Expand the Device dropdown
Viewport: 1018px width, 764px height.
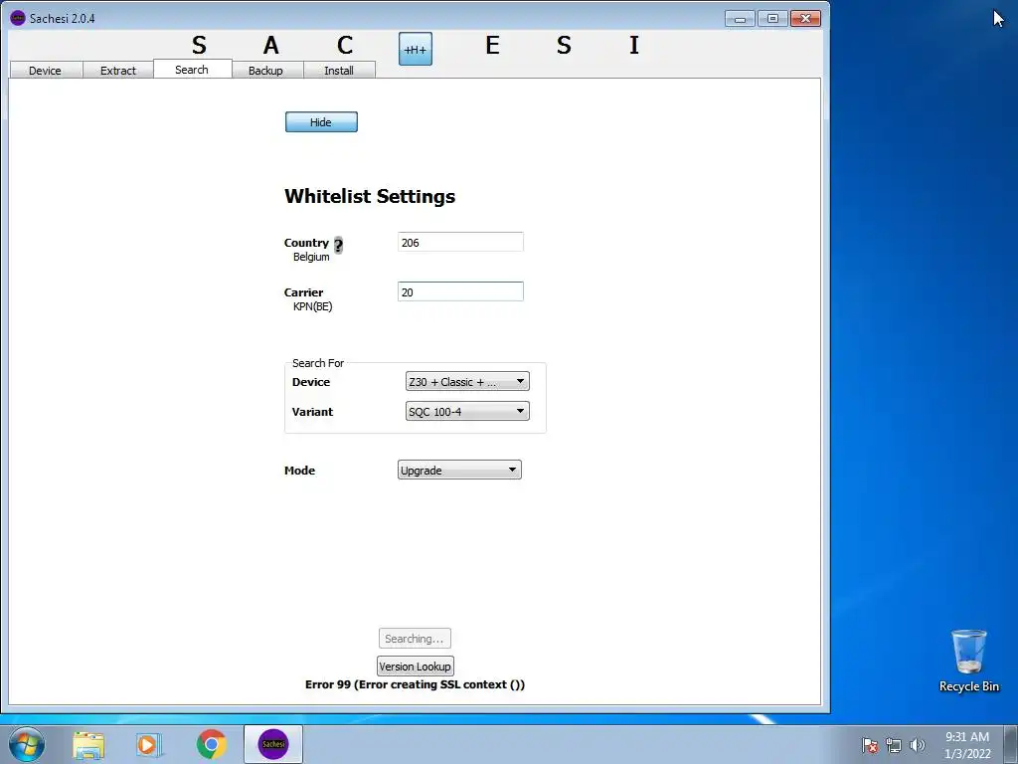click(467, 381)
